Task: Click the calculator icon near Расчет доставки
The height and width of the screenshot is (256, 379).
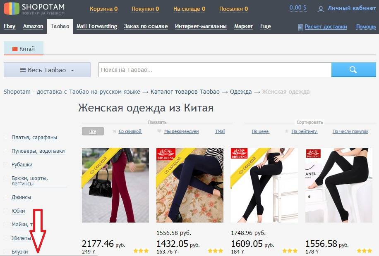Action: click(x=300, y=27)
